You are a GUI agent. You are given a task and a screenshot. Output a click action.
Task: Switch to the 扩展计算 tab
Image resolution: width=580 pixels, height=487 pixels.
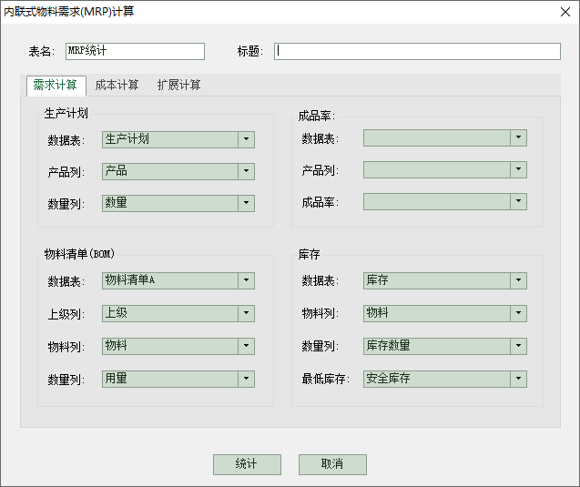[178, 86]
